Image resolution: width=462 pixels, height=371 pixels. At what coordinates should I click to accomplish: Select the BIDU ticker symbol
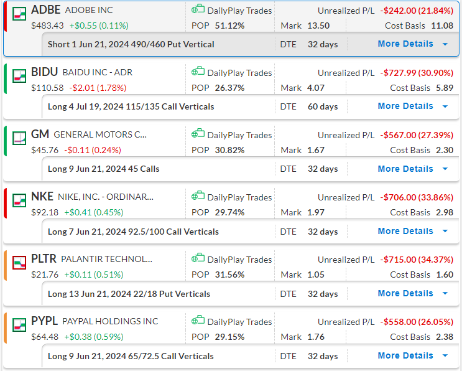[45, 72]
